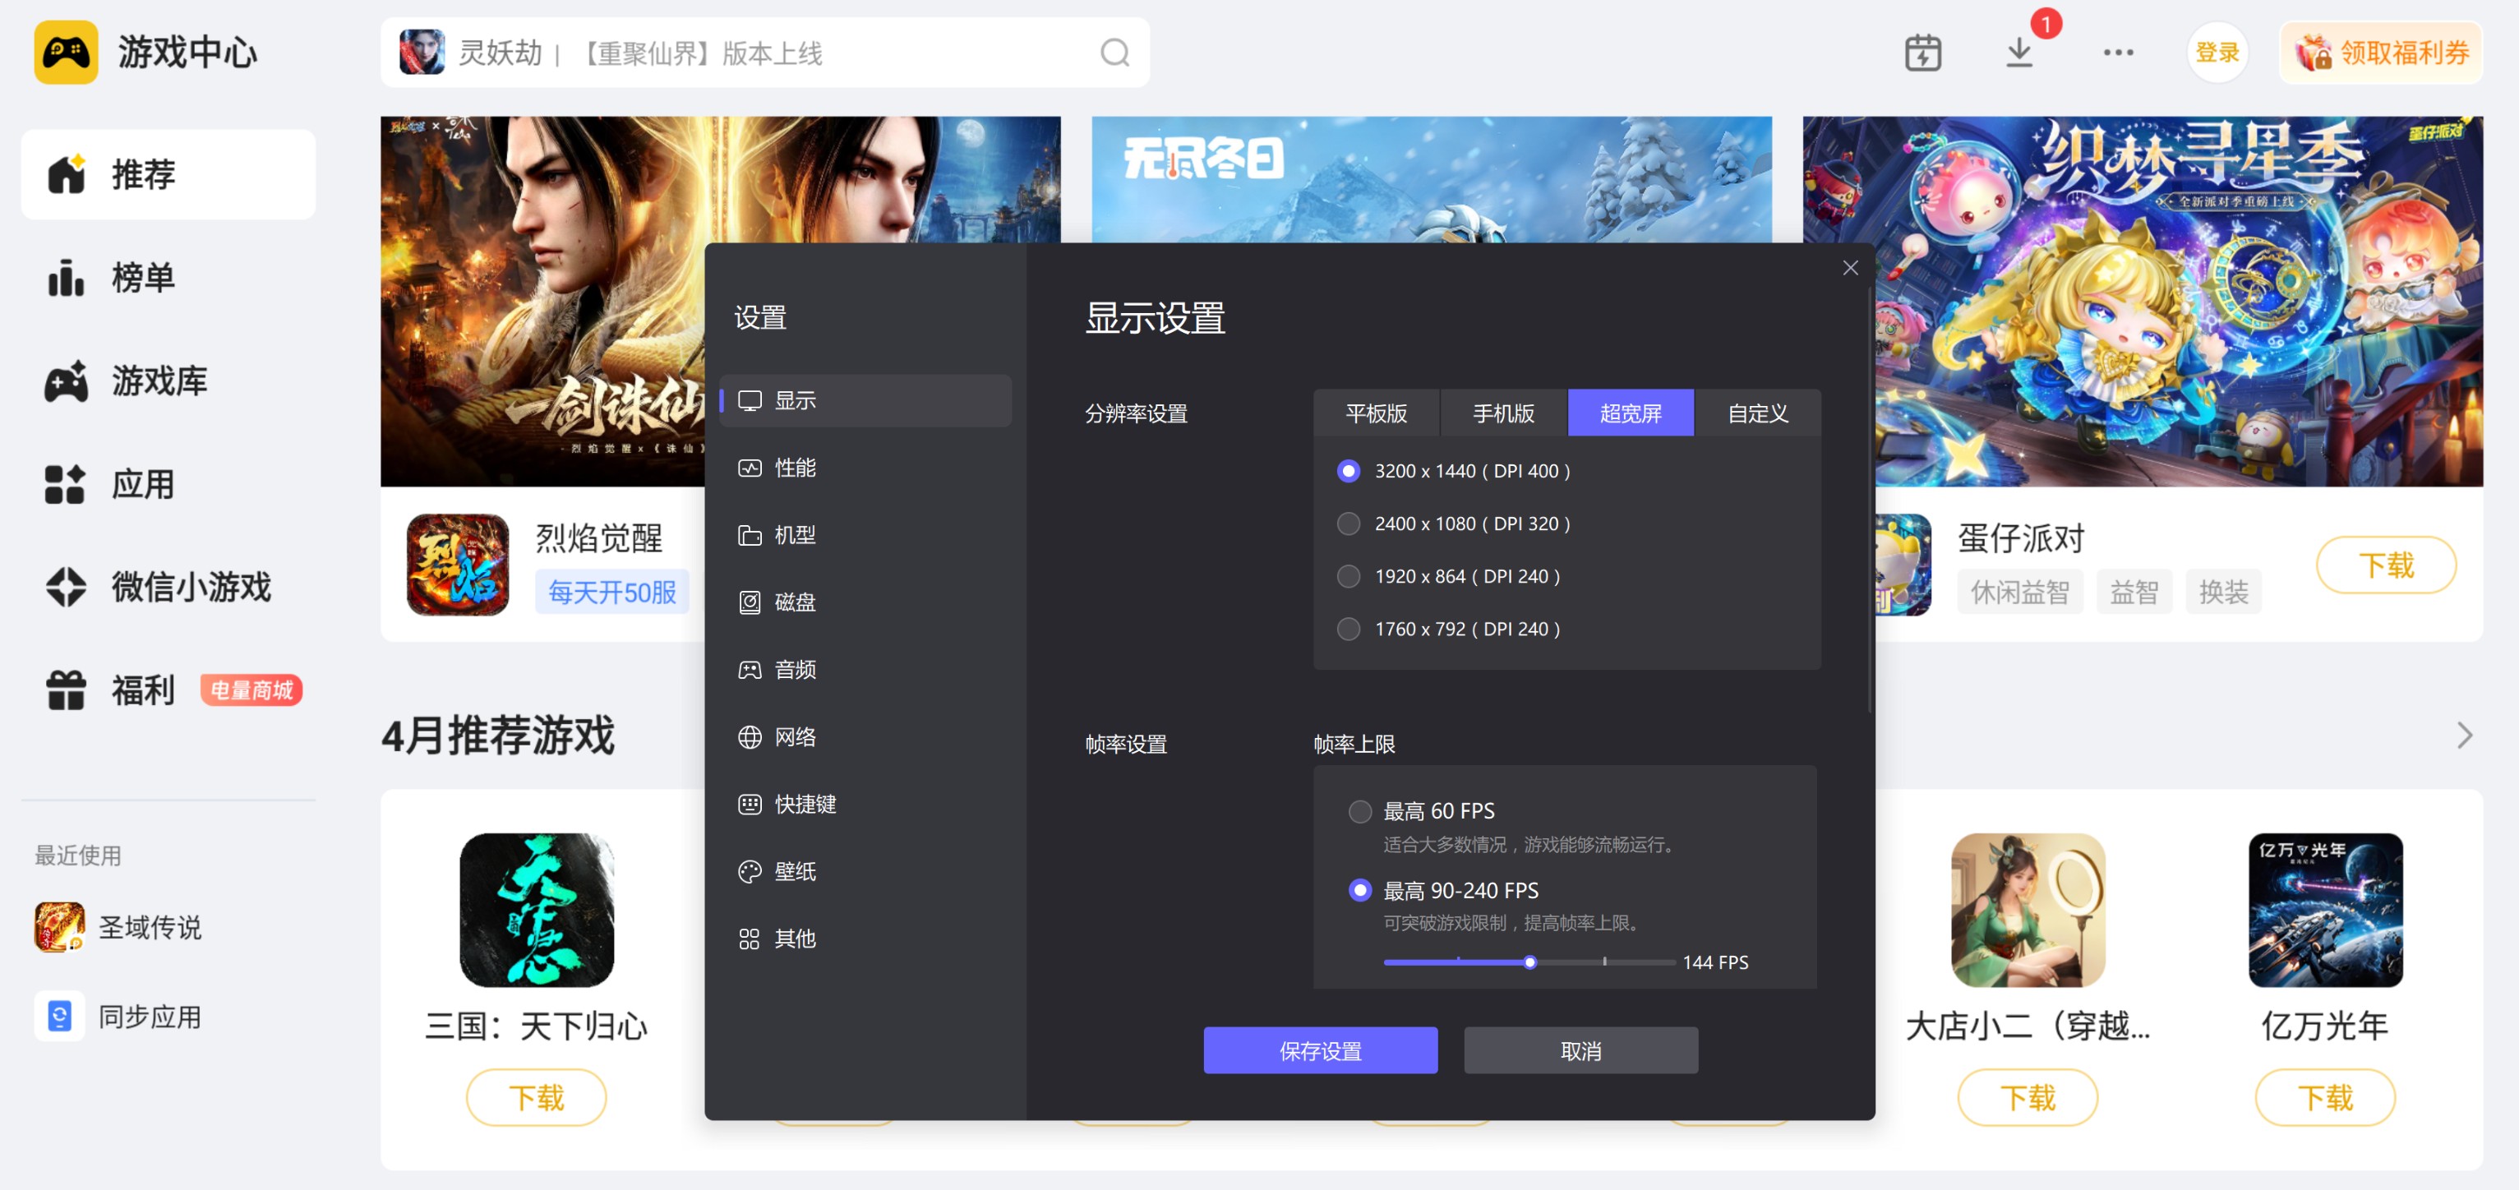
Task: Click the FPS limit slider handle
Action: pyautogui.click(x=1530, y=963)
